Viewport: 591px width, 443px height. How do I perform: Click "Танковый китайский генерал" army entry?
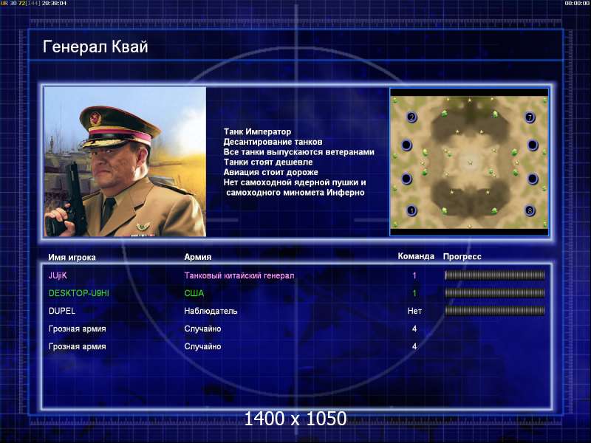(x=239, y=275)
